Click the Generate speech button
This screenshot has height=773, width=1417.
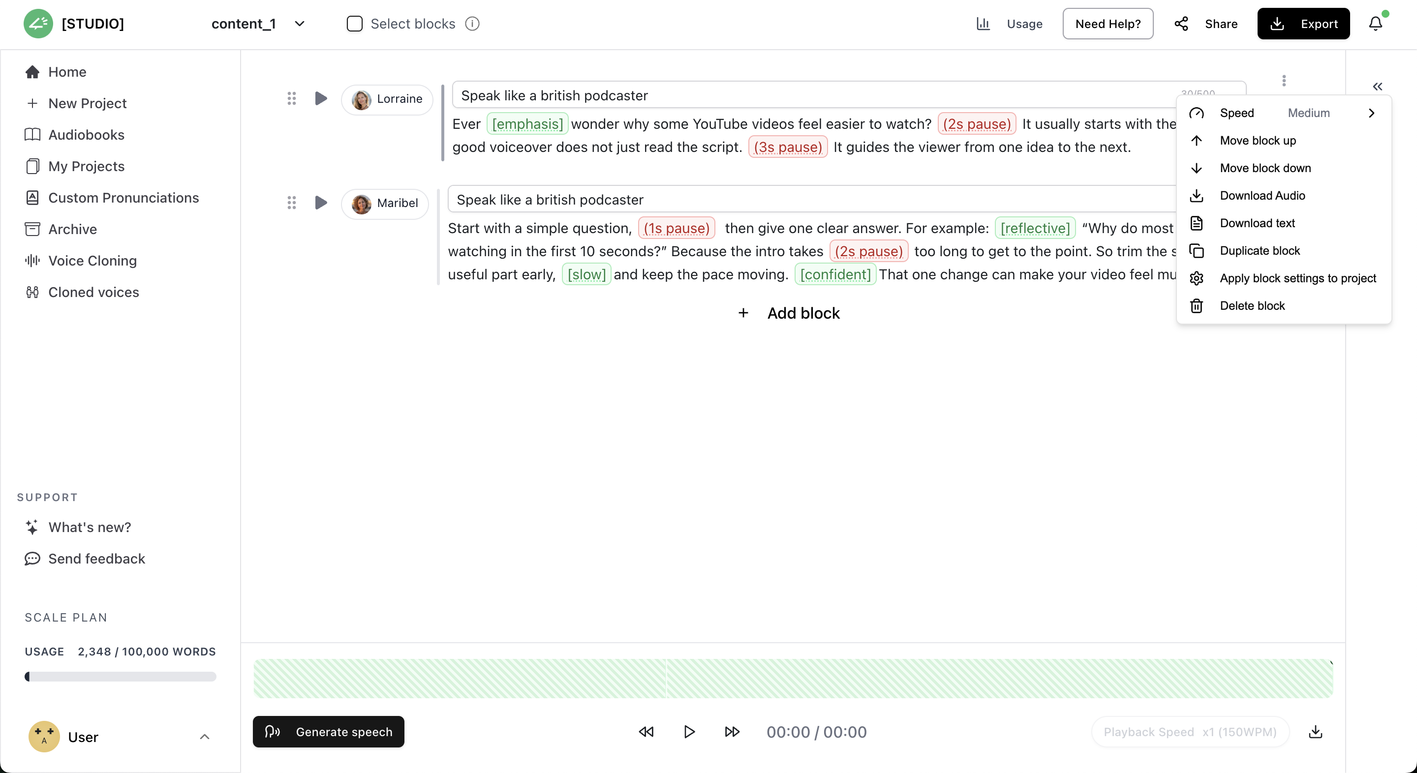pos(328,732)
